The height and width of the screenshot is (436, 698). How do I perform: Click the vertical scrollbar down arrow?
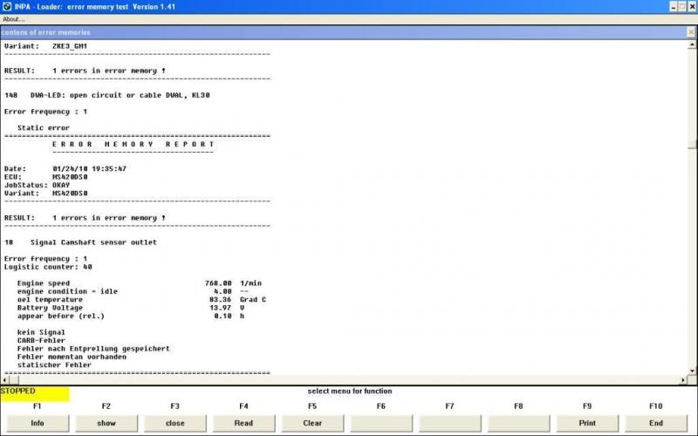692,371
